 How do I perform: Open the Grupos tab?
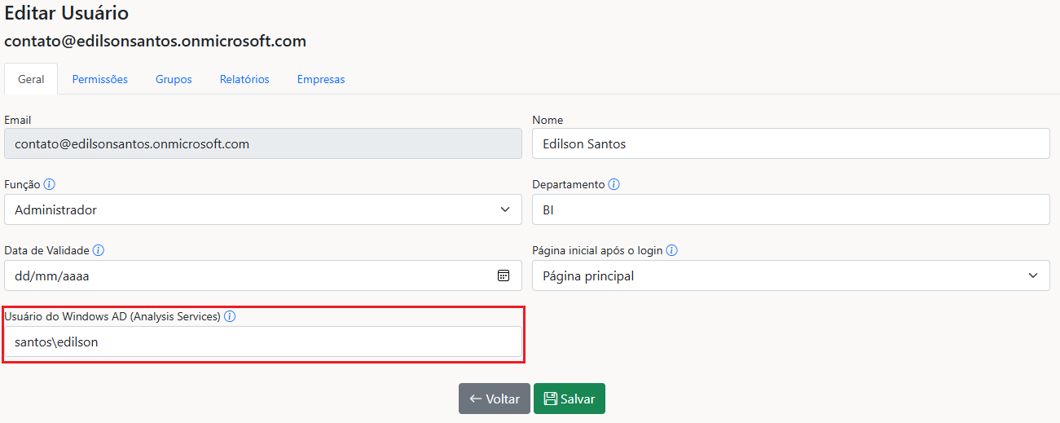(174, 79)
